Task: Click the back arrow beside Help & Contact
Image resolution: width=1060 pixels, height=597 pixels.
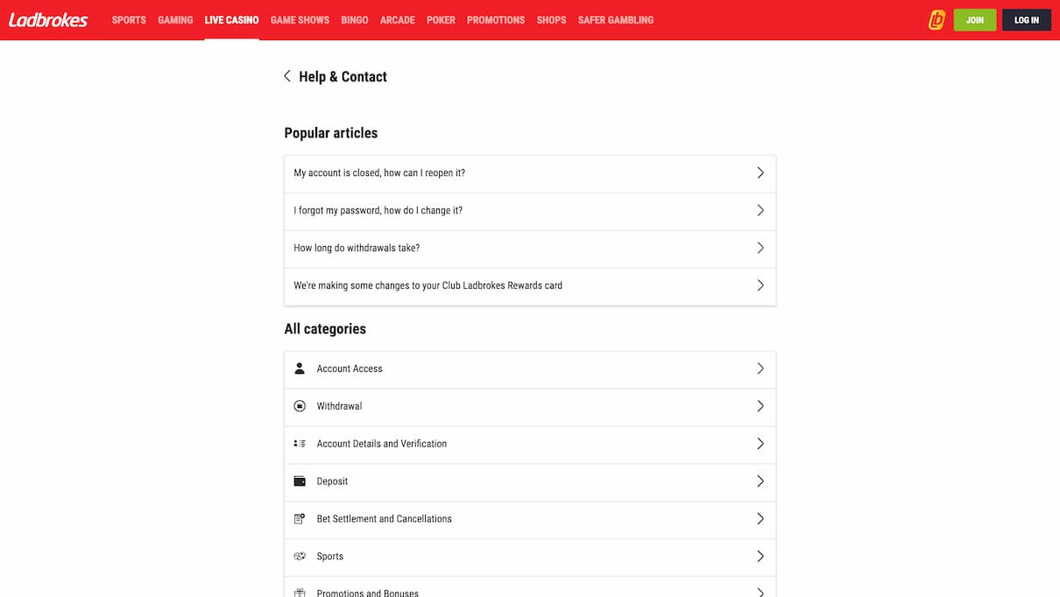Action: coord(287,76)
